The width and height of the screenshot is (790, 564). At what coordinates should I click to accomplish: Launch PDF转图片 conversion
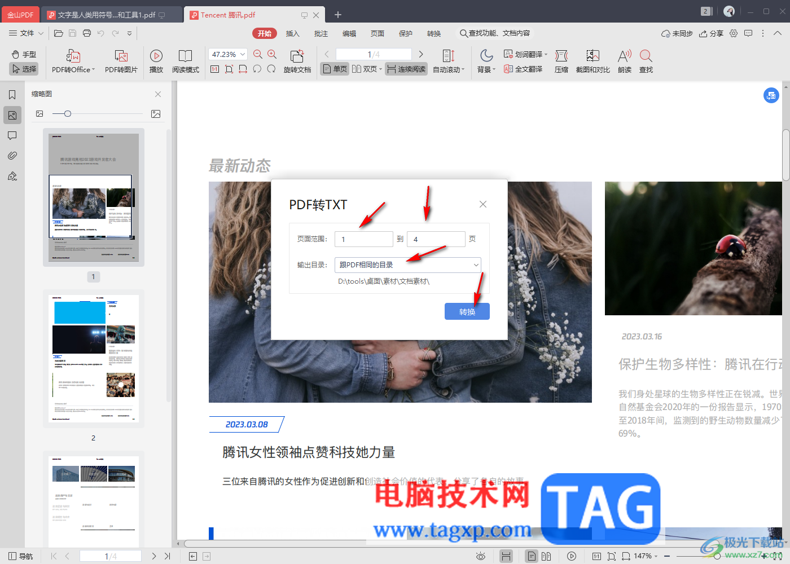[x=121, y=61]
